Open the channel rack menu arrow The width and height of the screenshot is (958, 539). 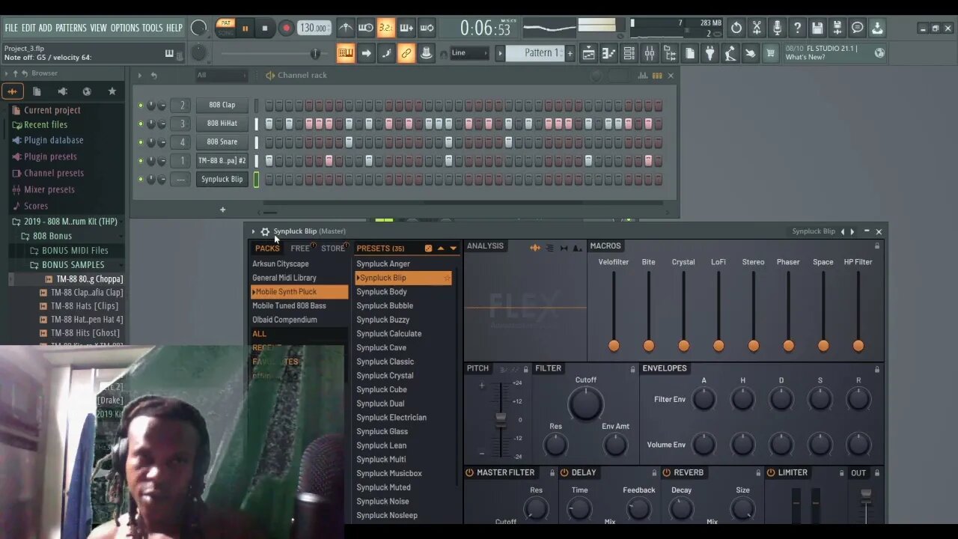point(139,75)
